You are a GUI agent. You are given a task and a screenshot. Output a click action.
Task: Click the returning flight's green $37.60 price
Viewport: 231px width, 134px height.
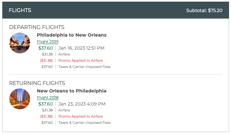click(x=45, y=104)
